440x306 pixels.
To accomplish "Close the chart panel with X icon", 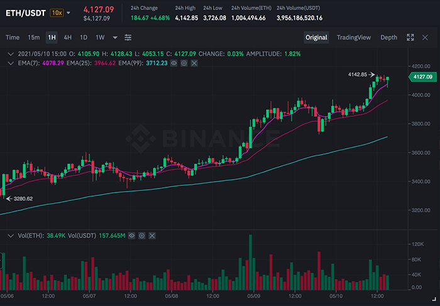I will point(426,37).
